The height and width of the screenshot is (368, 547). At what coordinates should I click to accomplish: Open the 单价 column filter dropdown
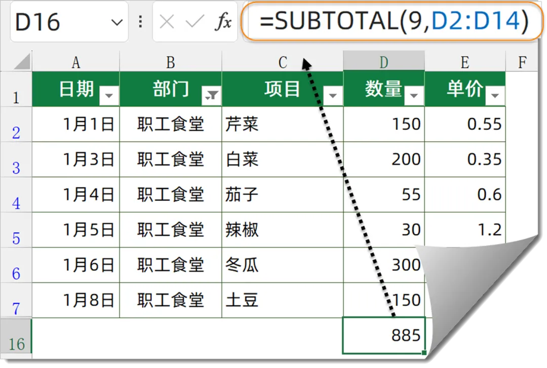coord(495,95)
